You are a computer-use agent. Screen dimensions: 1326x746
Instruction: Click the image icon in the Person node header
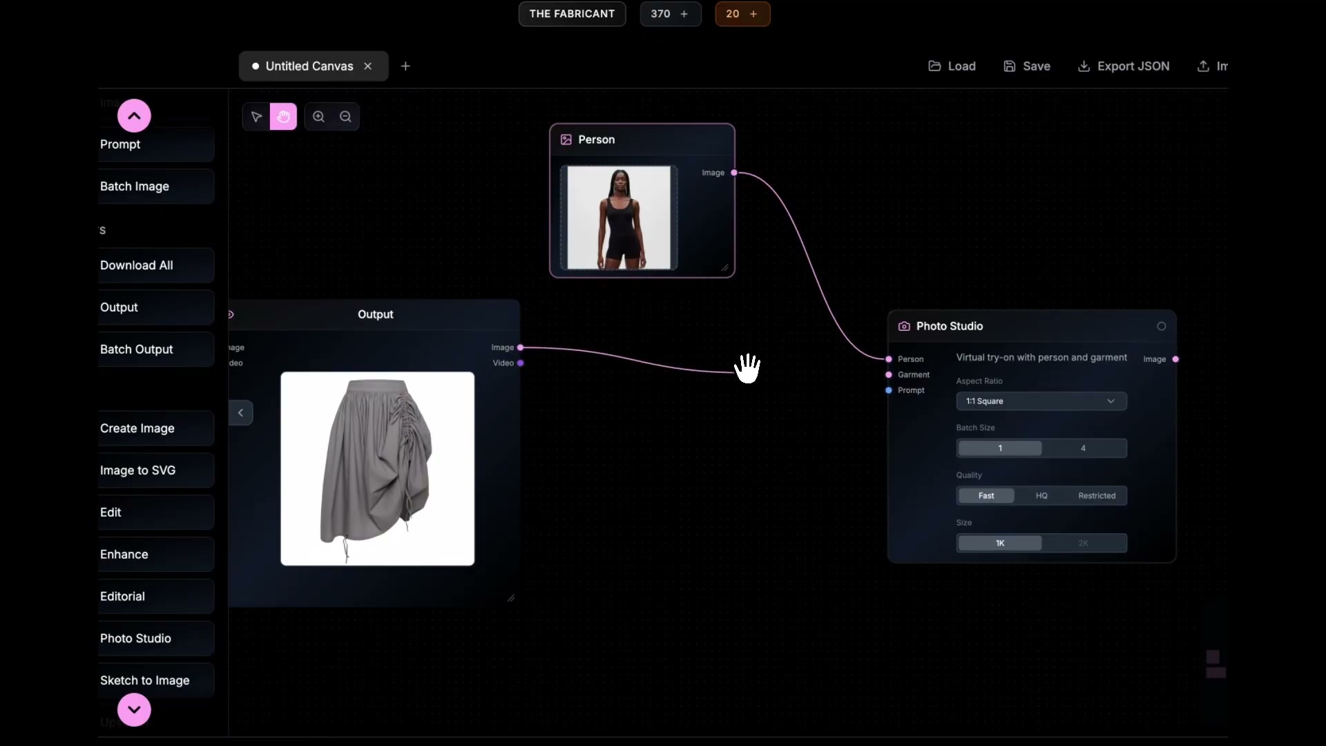[566, 139]
